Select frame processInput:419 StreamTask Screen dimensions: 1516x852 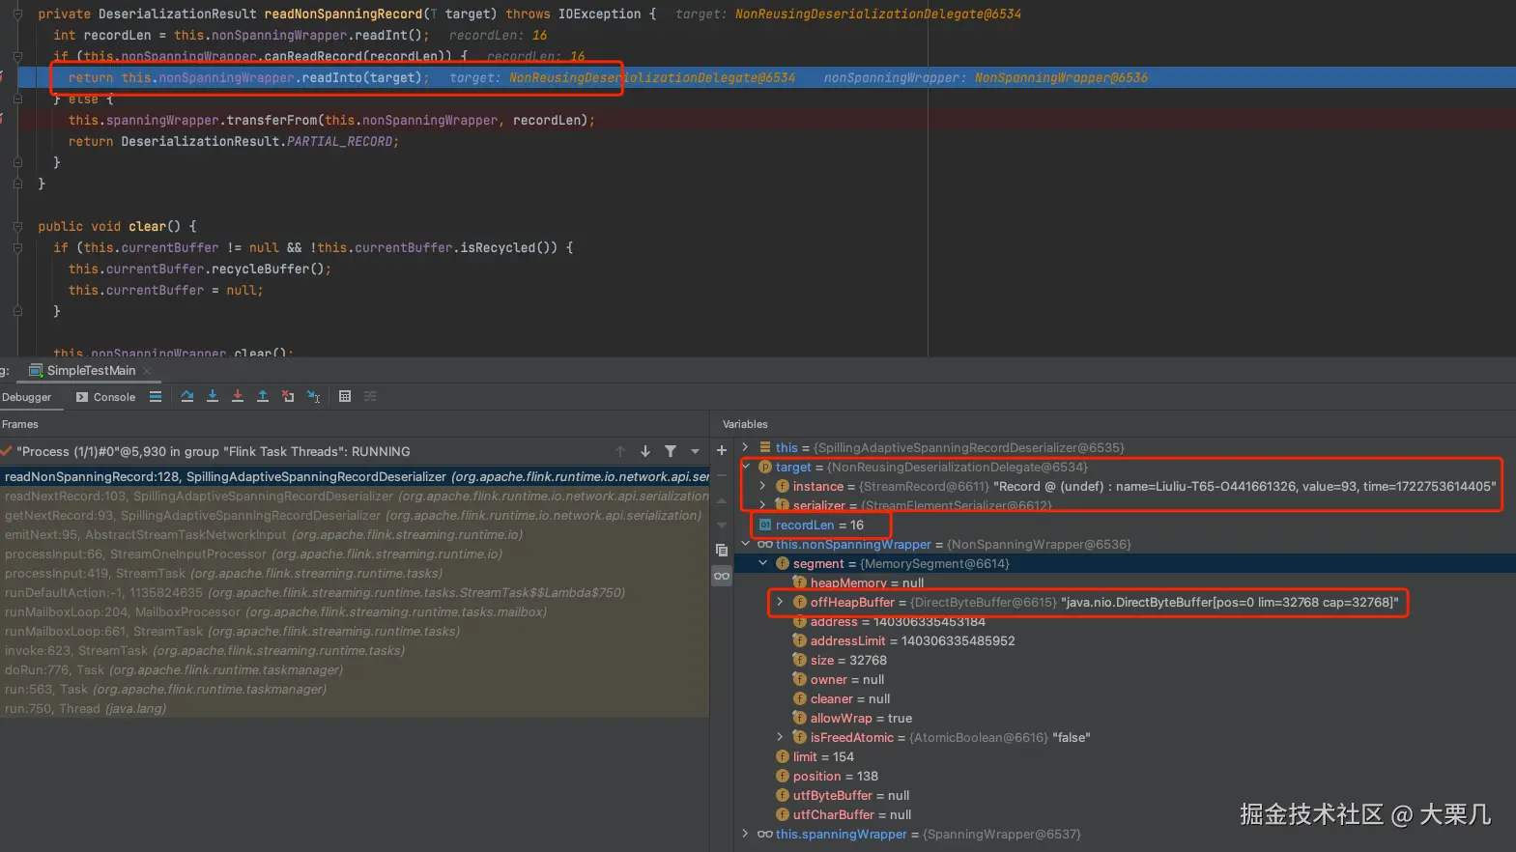pyautogui.click(x=355, y=573)
